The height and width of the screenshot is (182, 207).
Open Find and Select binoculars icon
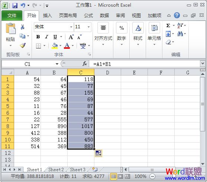point(180,34)
